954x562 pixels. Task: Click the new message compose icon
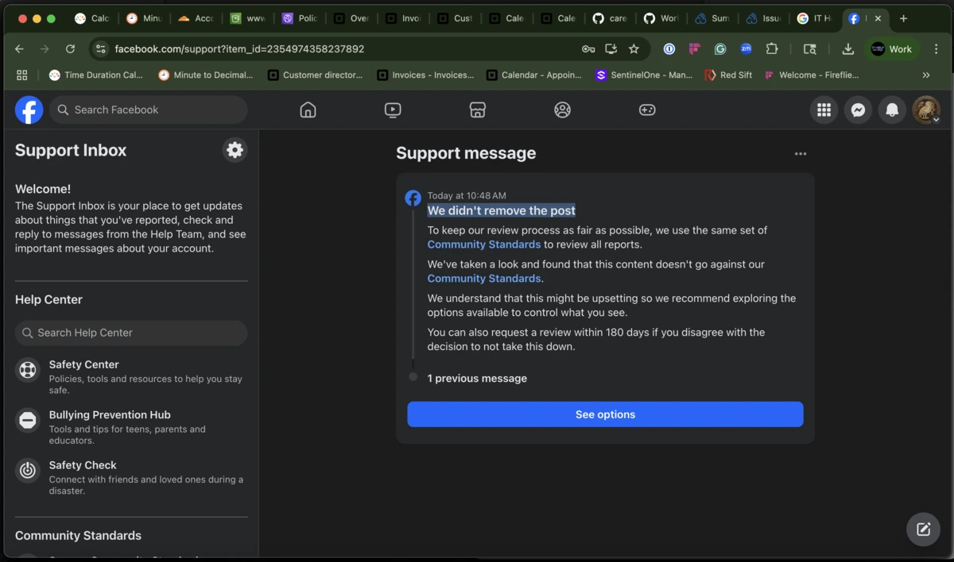[923, 529]
